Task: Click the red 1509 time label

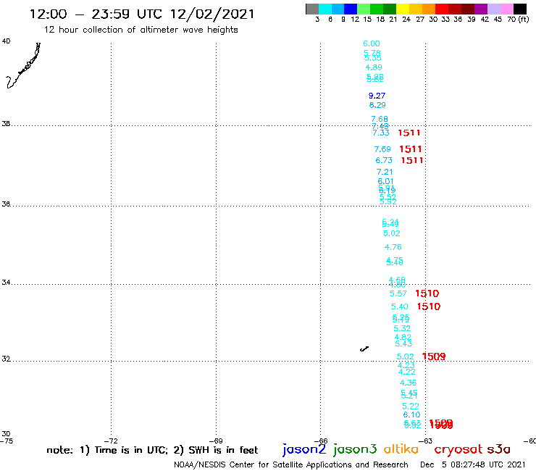Action: (434, 357)
